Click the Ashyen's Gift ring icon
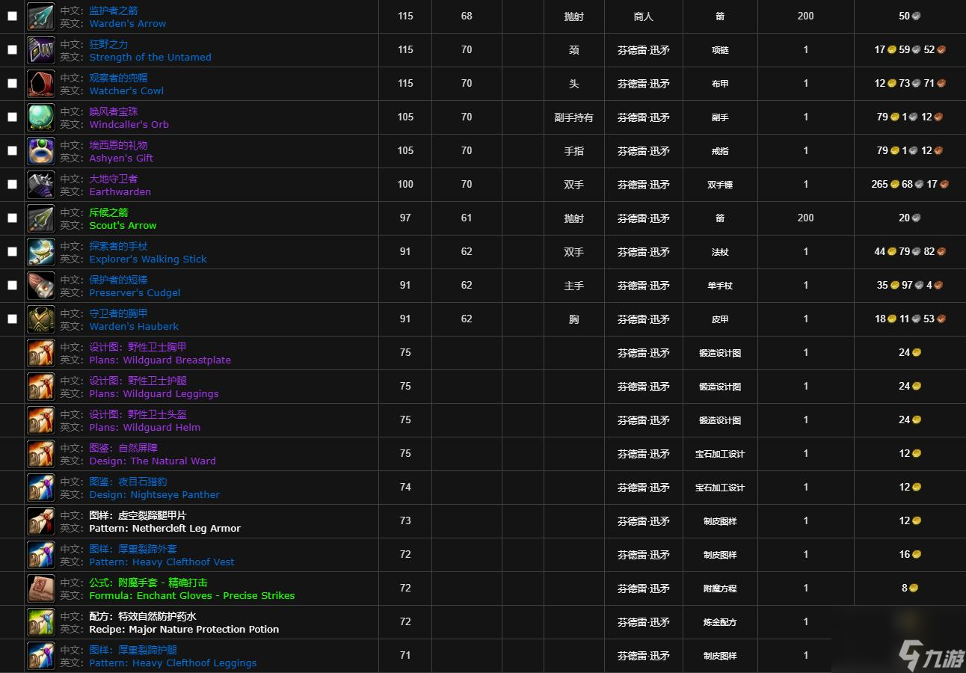Screen dimensions: 966x673 click(x=40, y=151)
